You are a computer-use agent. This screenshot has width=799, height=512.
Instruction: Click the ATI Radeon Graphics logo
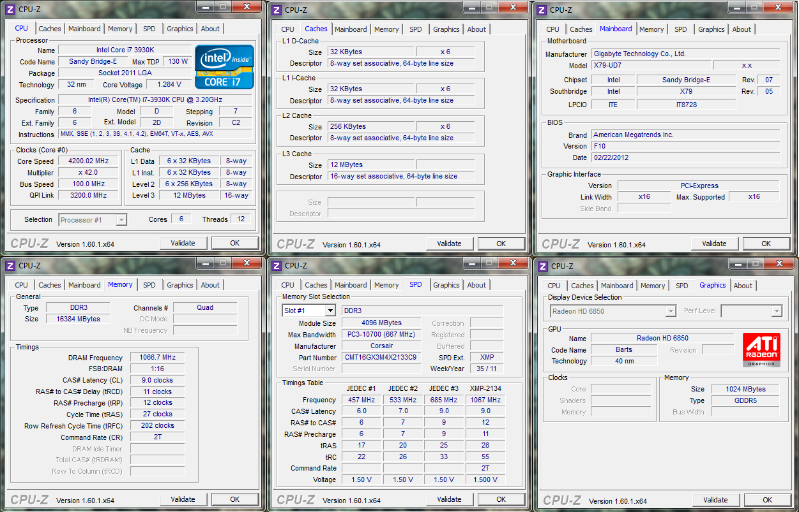click(x=761, y=350)
